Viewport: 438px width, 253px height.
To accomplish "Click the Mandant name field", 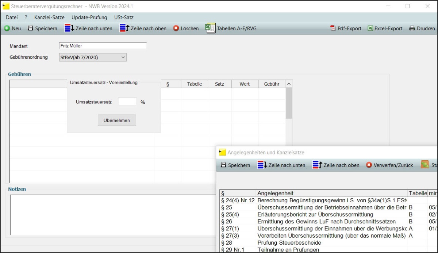I will (x=103, y=46).
